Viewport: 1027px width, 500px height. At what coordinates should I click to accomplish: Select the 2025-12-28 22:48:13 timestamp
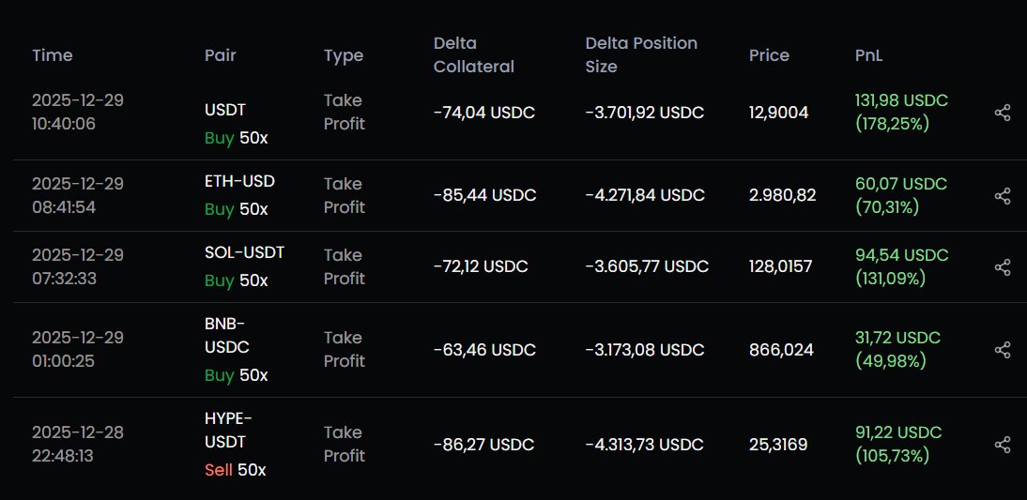(x=78, y=445)
